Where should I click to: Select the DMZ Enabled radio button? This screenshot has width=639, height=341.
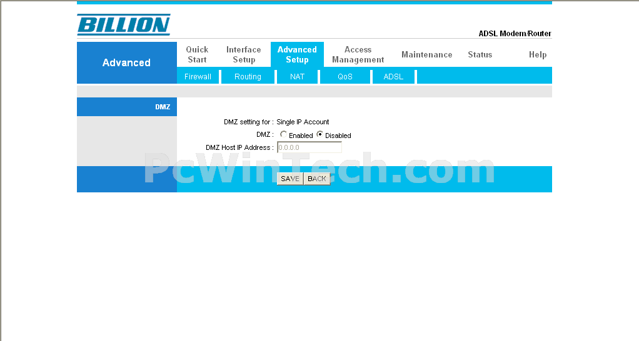coord(283,134)
